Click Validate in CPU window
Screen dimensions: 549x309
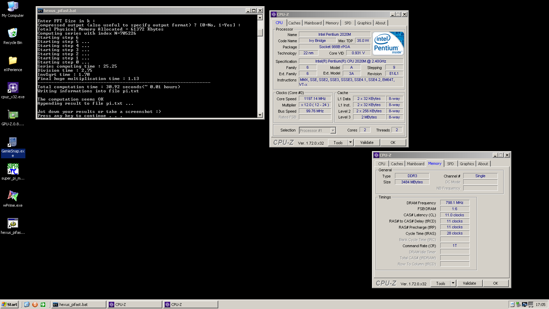(367, 142)
